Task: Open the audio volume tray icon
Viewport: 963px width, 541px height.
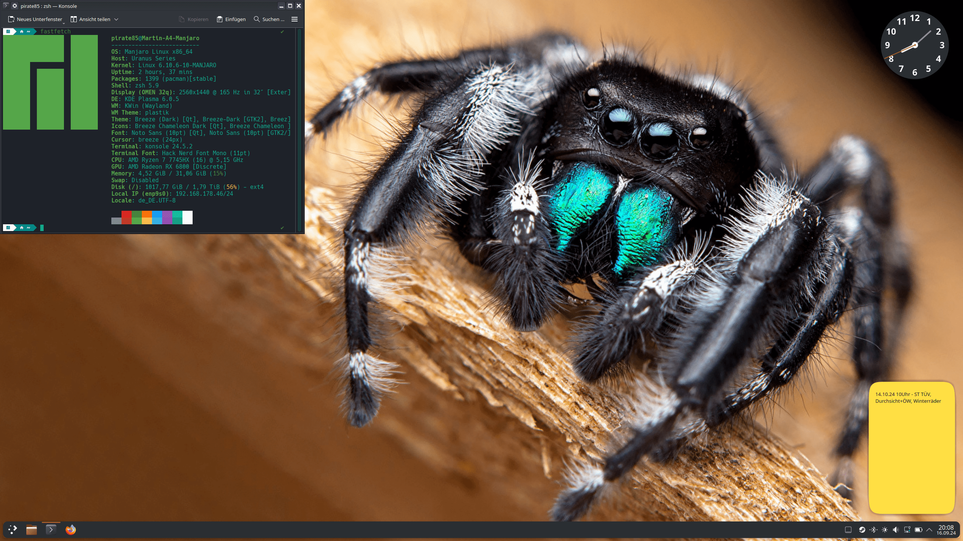Action: point(896,530)
